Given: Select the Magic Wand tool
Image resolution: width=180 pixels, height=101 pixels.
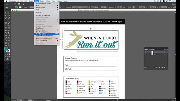Looking at the screenshot, I should (x=6, y=16).
